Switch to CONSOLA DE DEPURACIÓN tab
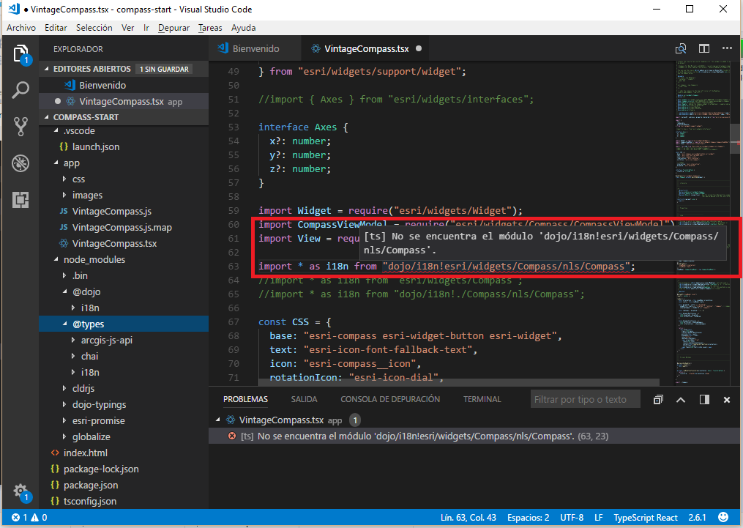This screenshot has height=528, width=743. (x=390, y=400)
